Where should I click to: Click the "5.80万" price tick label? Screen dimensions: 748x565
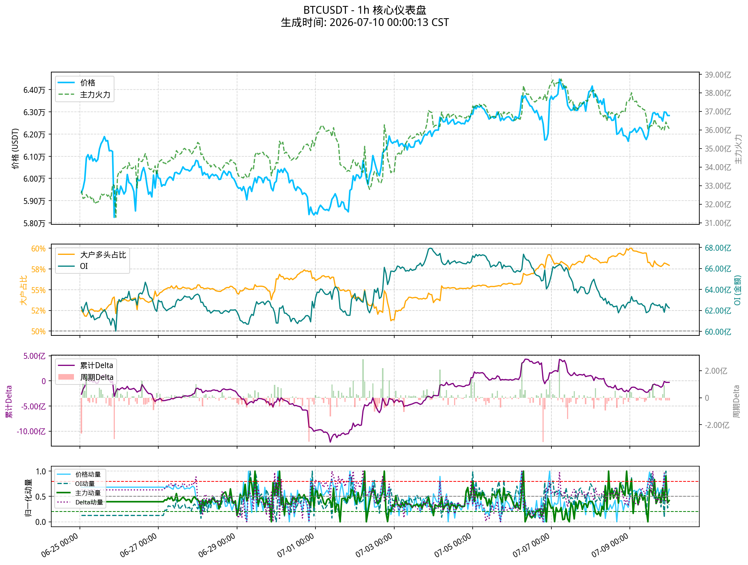point(34,223)
